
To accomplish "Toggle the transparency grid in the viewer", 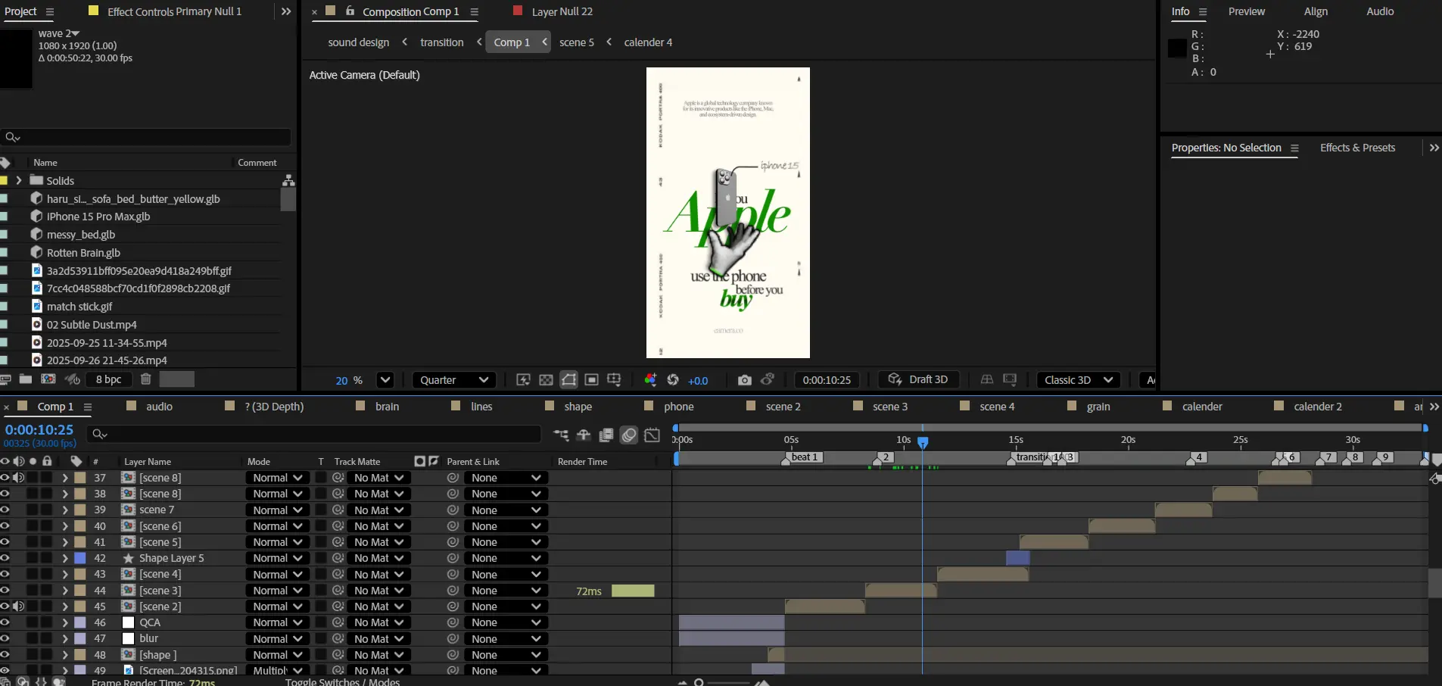I will 546,380.
